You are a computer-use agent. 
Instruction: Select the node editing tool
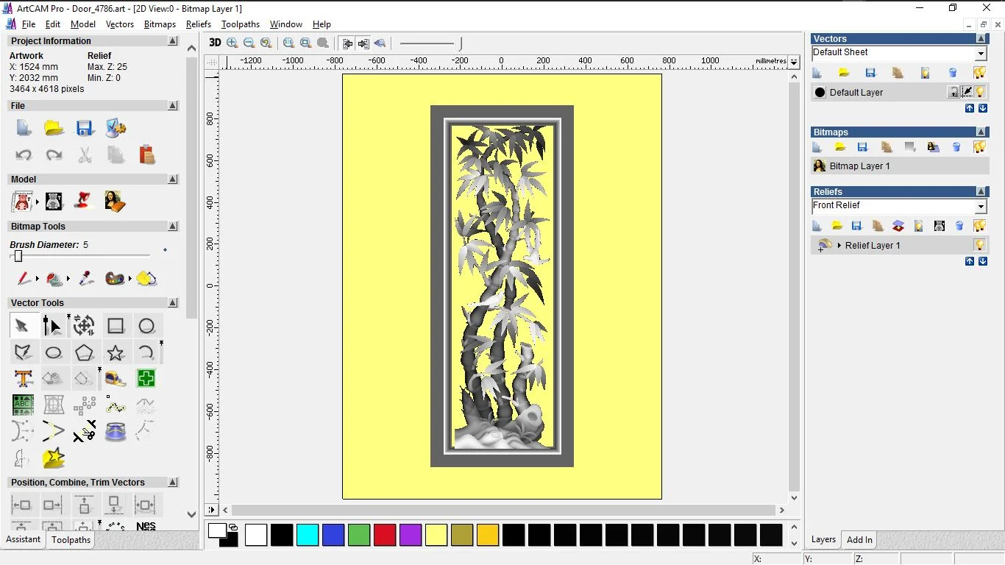[52, 326]
